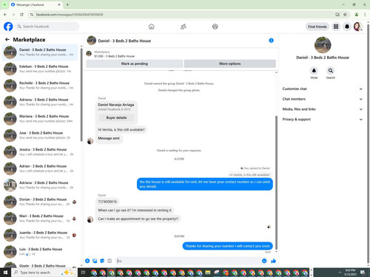This screenshot has width=370, height=277.
Task: Click the Mark as pending button
Action: (135, 64)
